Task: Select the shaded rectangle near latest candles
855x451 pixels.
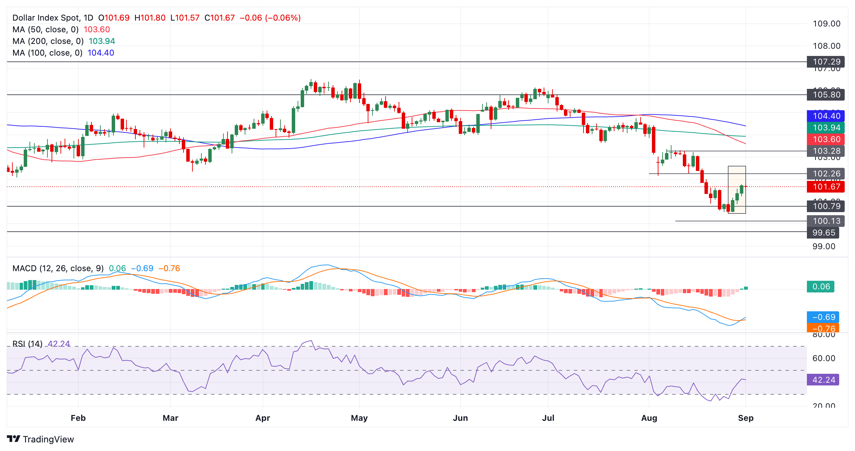Action: click(x=737, y=190)
